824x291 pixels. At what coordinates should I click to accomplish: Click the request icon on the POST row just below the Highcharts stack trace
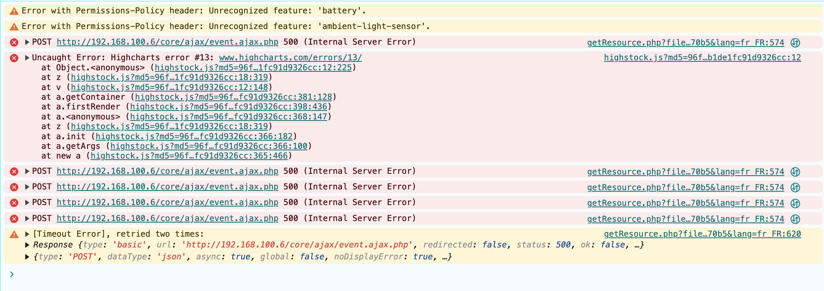tap(795, 172)
